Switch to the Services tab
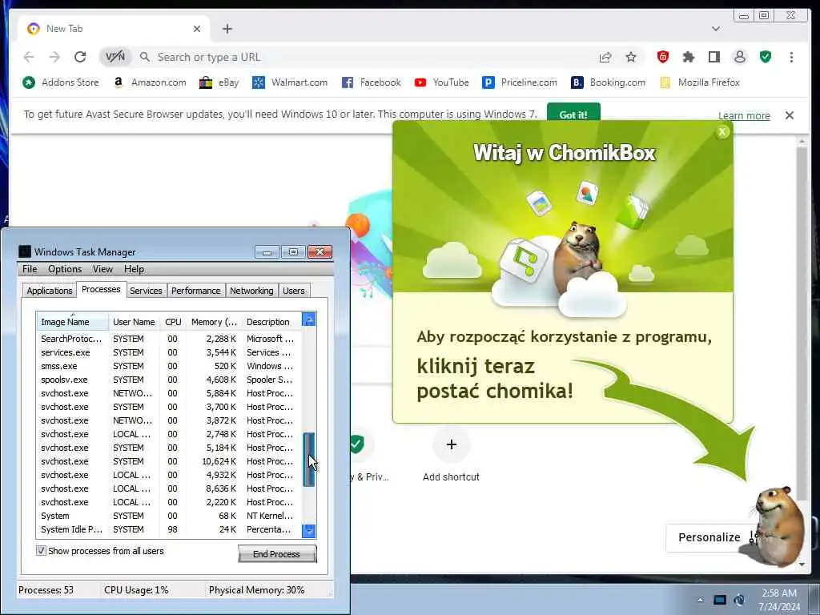 [x=146, y=291]
